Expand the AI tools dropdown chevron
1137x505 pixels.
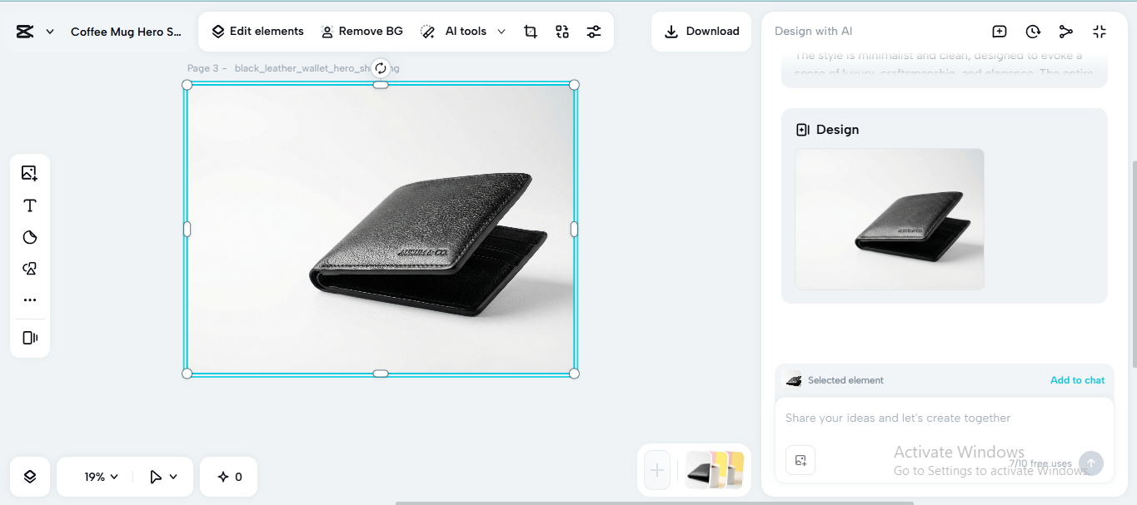[501, 32]
